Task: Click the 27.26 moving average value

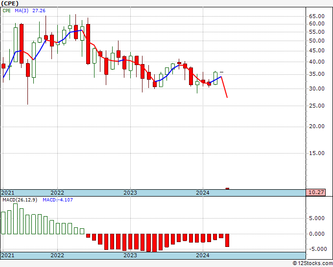Action: 39,11
